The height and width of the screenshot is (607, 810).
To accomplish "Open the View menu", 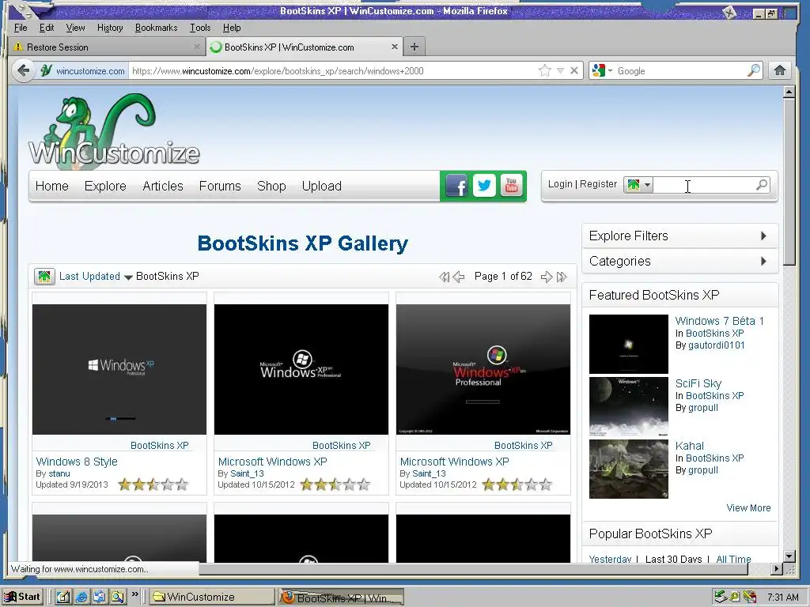I will coord(75,28).
